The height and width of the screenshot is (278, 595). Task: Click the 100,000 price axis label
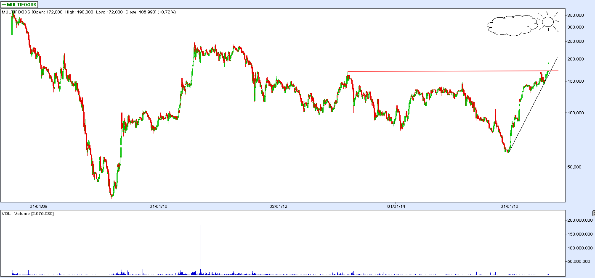pos(575,113)
